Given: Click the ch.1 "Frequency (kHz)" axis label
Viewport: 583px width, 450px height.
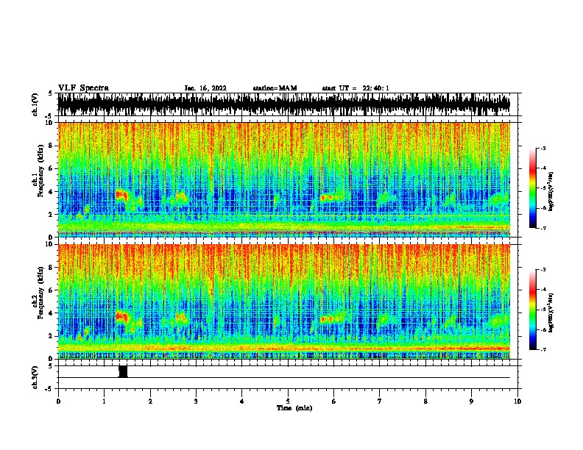Looking at the screenshot, I should (x=40, y=171).
